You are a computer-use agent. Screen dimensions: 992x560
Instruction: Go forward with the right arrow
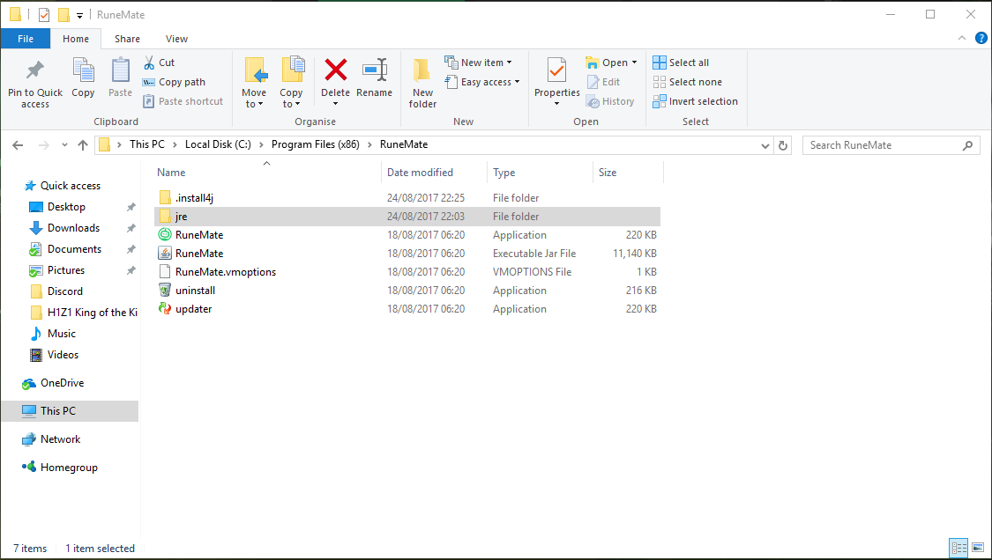point(44,145)
